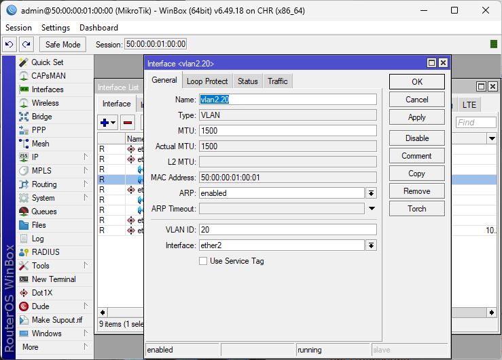Screen dimensions: 502x360
Task: Expand the ARP Timeout field arrow
Action: (x=371, y=209)
